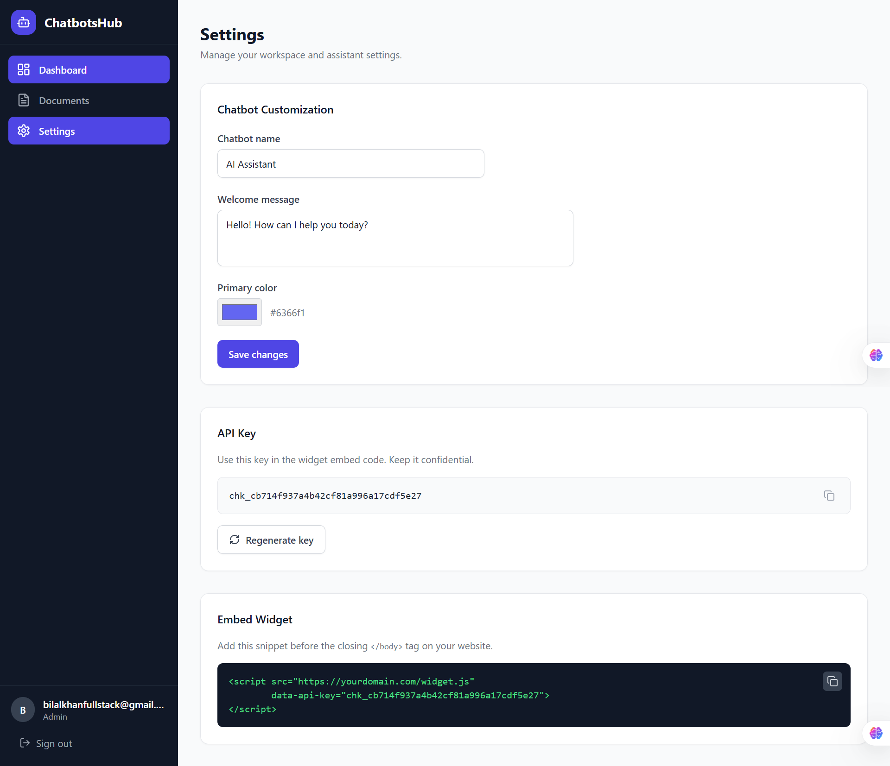Image resolution: width=890 pixels, height=766 pixels.
Task: Click the admin avatar circle labeled B
Action: (x=22, y=709)
